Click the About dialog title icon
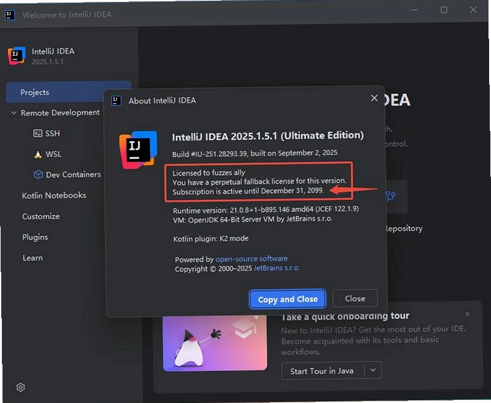The image size is (491, 403). pyautogui.click(x=116, y=101)
